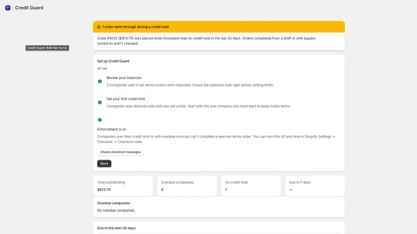Select the Set up Credit Guard heading
The width and height of the screenshot is (417, 234).
tap(113, 61)
